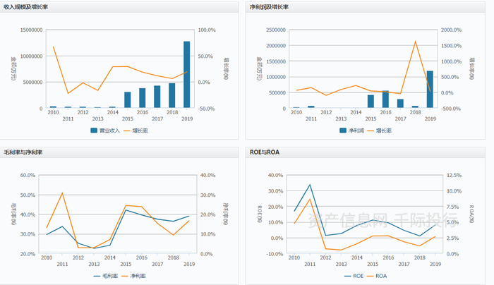Collapse the 净利润及增长率 panel header
494x285 pixels.
[365, 7]
